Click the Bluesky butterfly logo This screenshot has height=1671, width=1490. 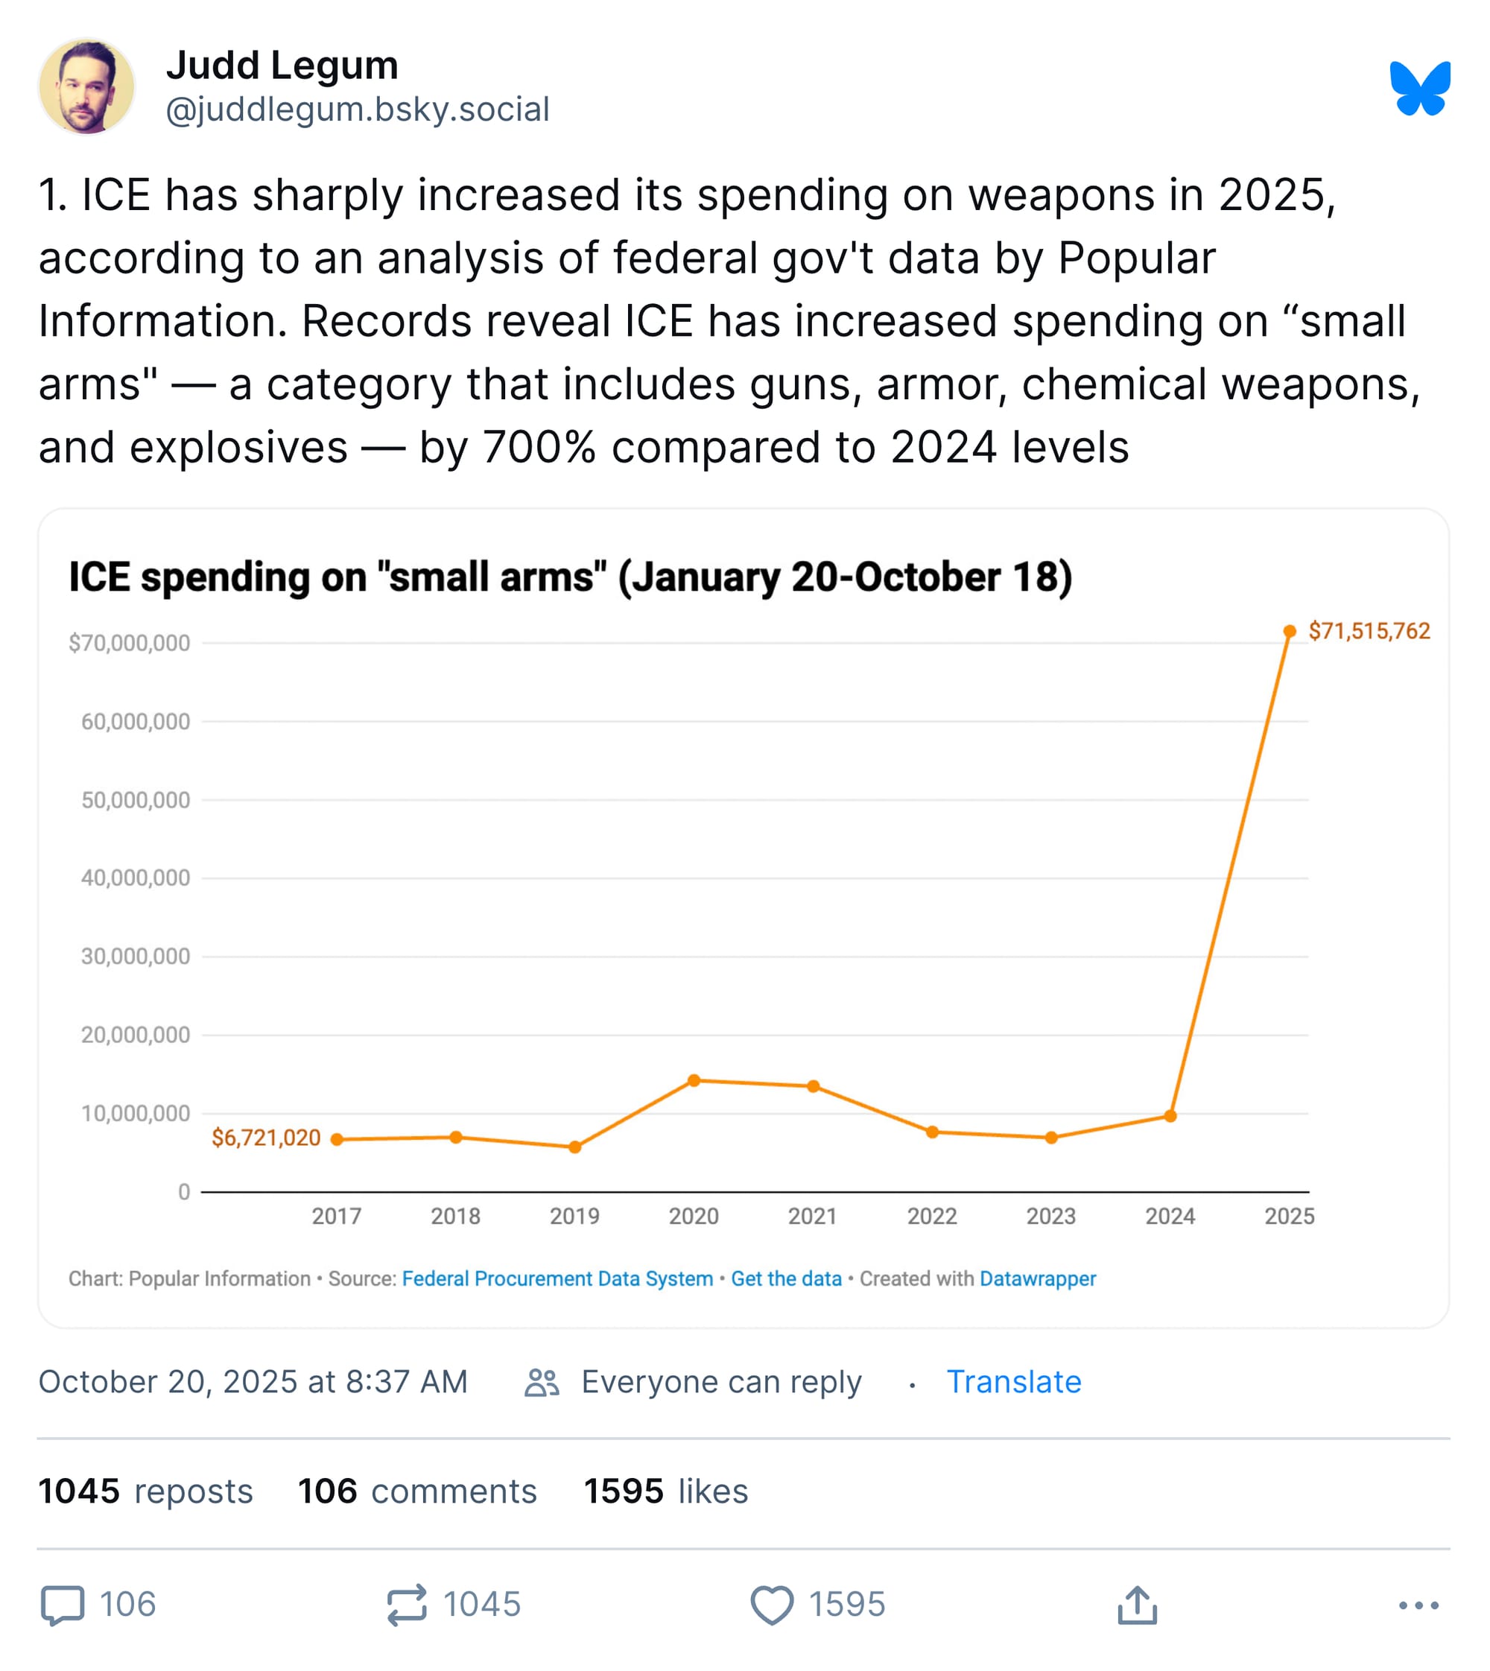1419,89
